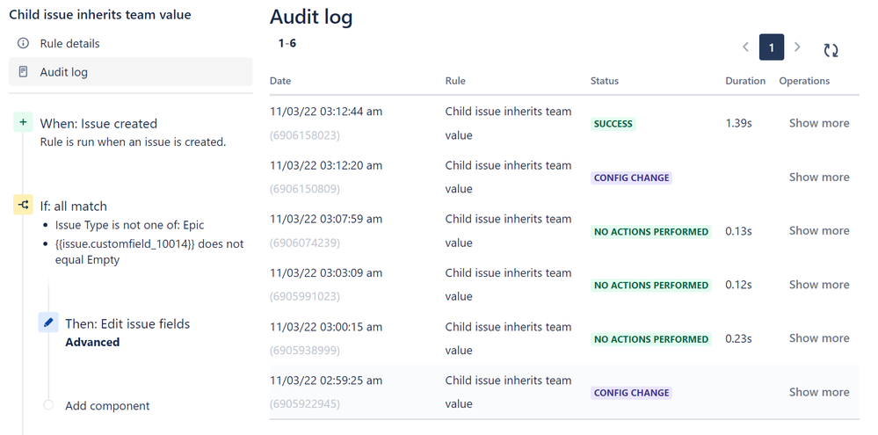Image resolution: width=878 pixels, height=435 pixels.
Task: Click the 0.12s duration value
Action: coord(738,285)
